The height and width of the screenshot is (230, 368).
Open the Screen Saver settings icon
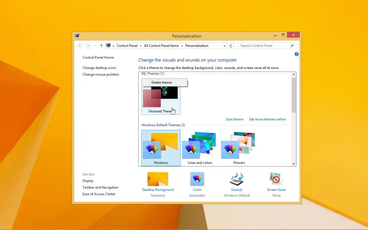(276, 179)
